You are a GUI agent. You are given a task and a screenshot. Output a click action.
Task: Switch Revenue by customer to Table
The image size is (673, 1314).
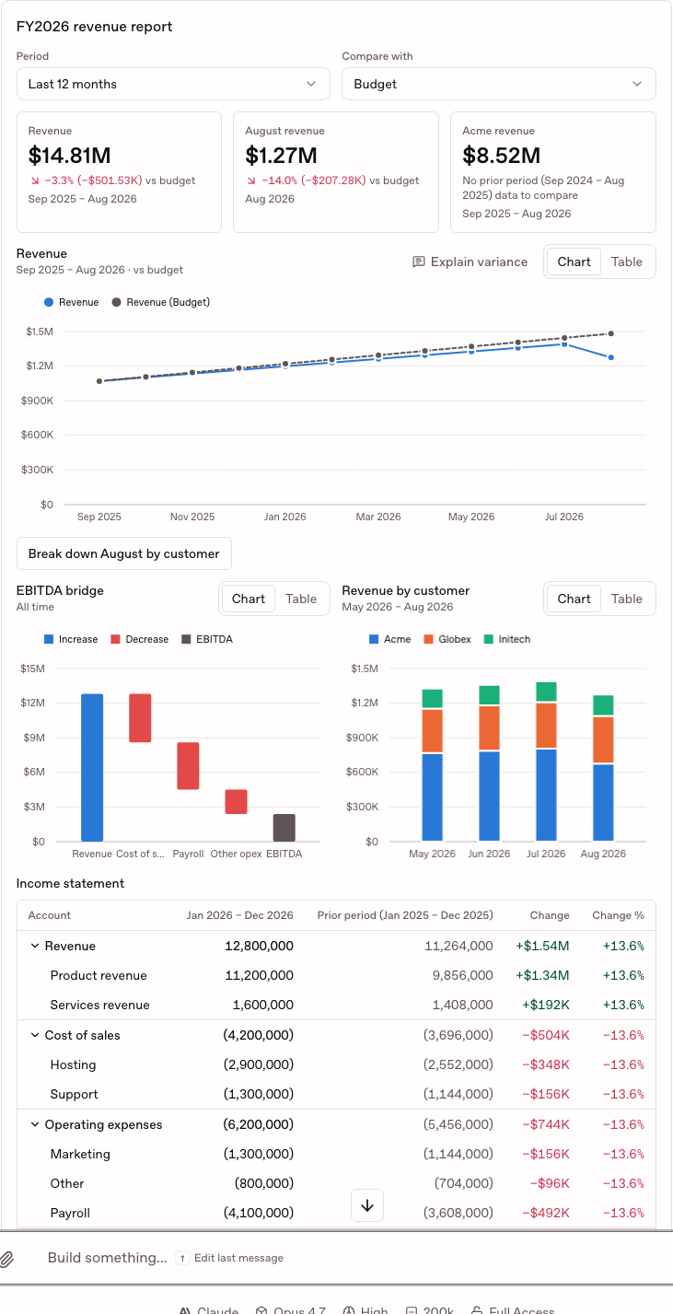pyautogui.click(x=627, y=599)
